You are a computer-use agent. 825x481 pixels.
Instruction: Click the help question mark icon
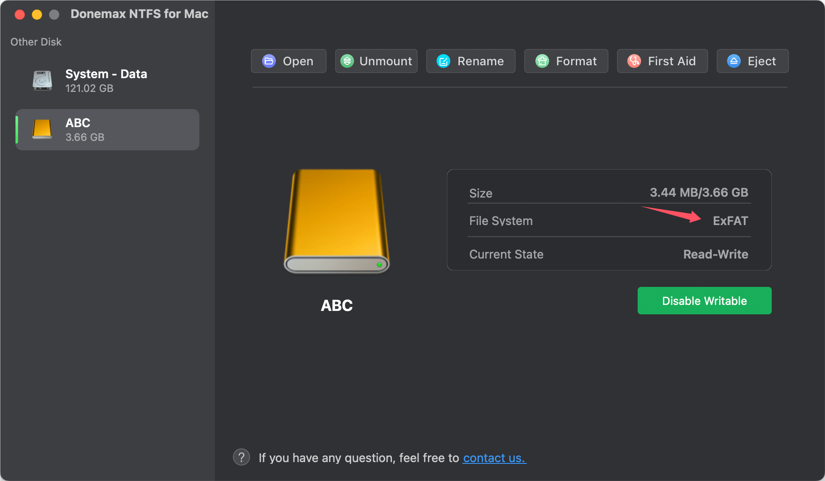pyautogui.click(x=241, y=457)
